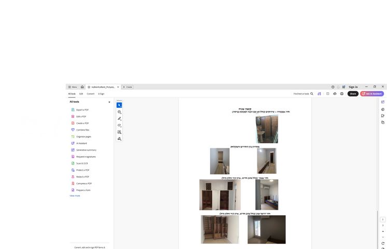Select the arrow selection tool
Viewport: 387px width, 249px height.
pos(119,105)
